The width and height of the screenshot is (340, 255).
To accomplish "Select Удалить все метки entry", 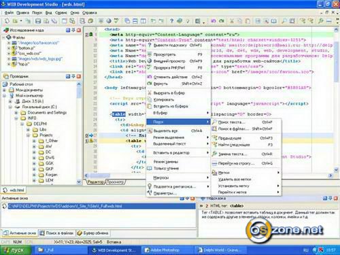I will (x=246, y=180).
